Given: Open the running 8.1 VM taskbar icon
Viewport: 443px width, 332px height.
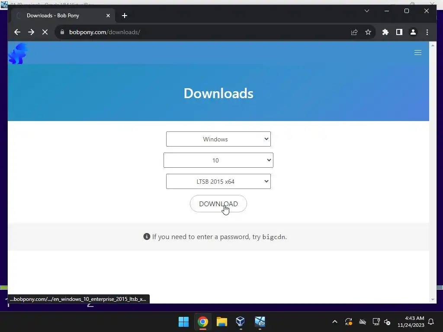Looking at the screenshot, I should pyautogui.click(x=260, y=322).
